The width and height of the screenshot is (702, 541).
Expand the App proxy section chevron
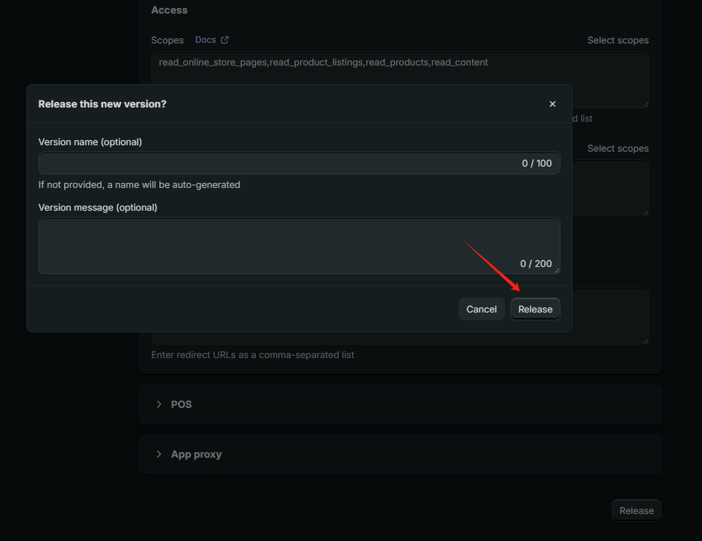tap(159, 454)
